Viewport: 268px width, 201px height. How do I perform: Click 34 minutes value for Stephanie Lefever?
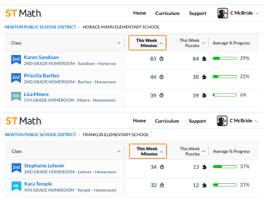tap(154, 167)
